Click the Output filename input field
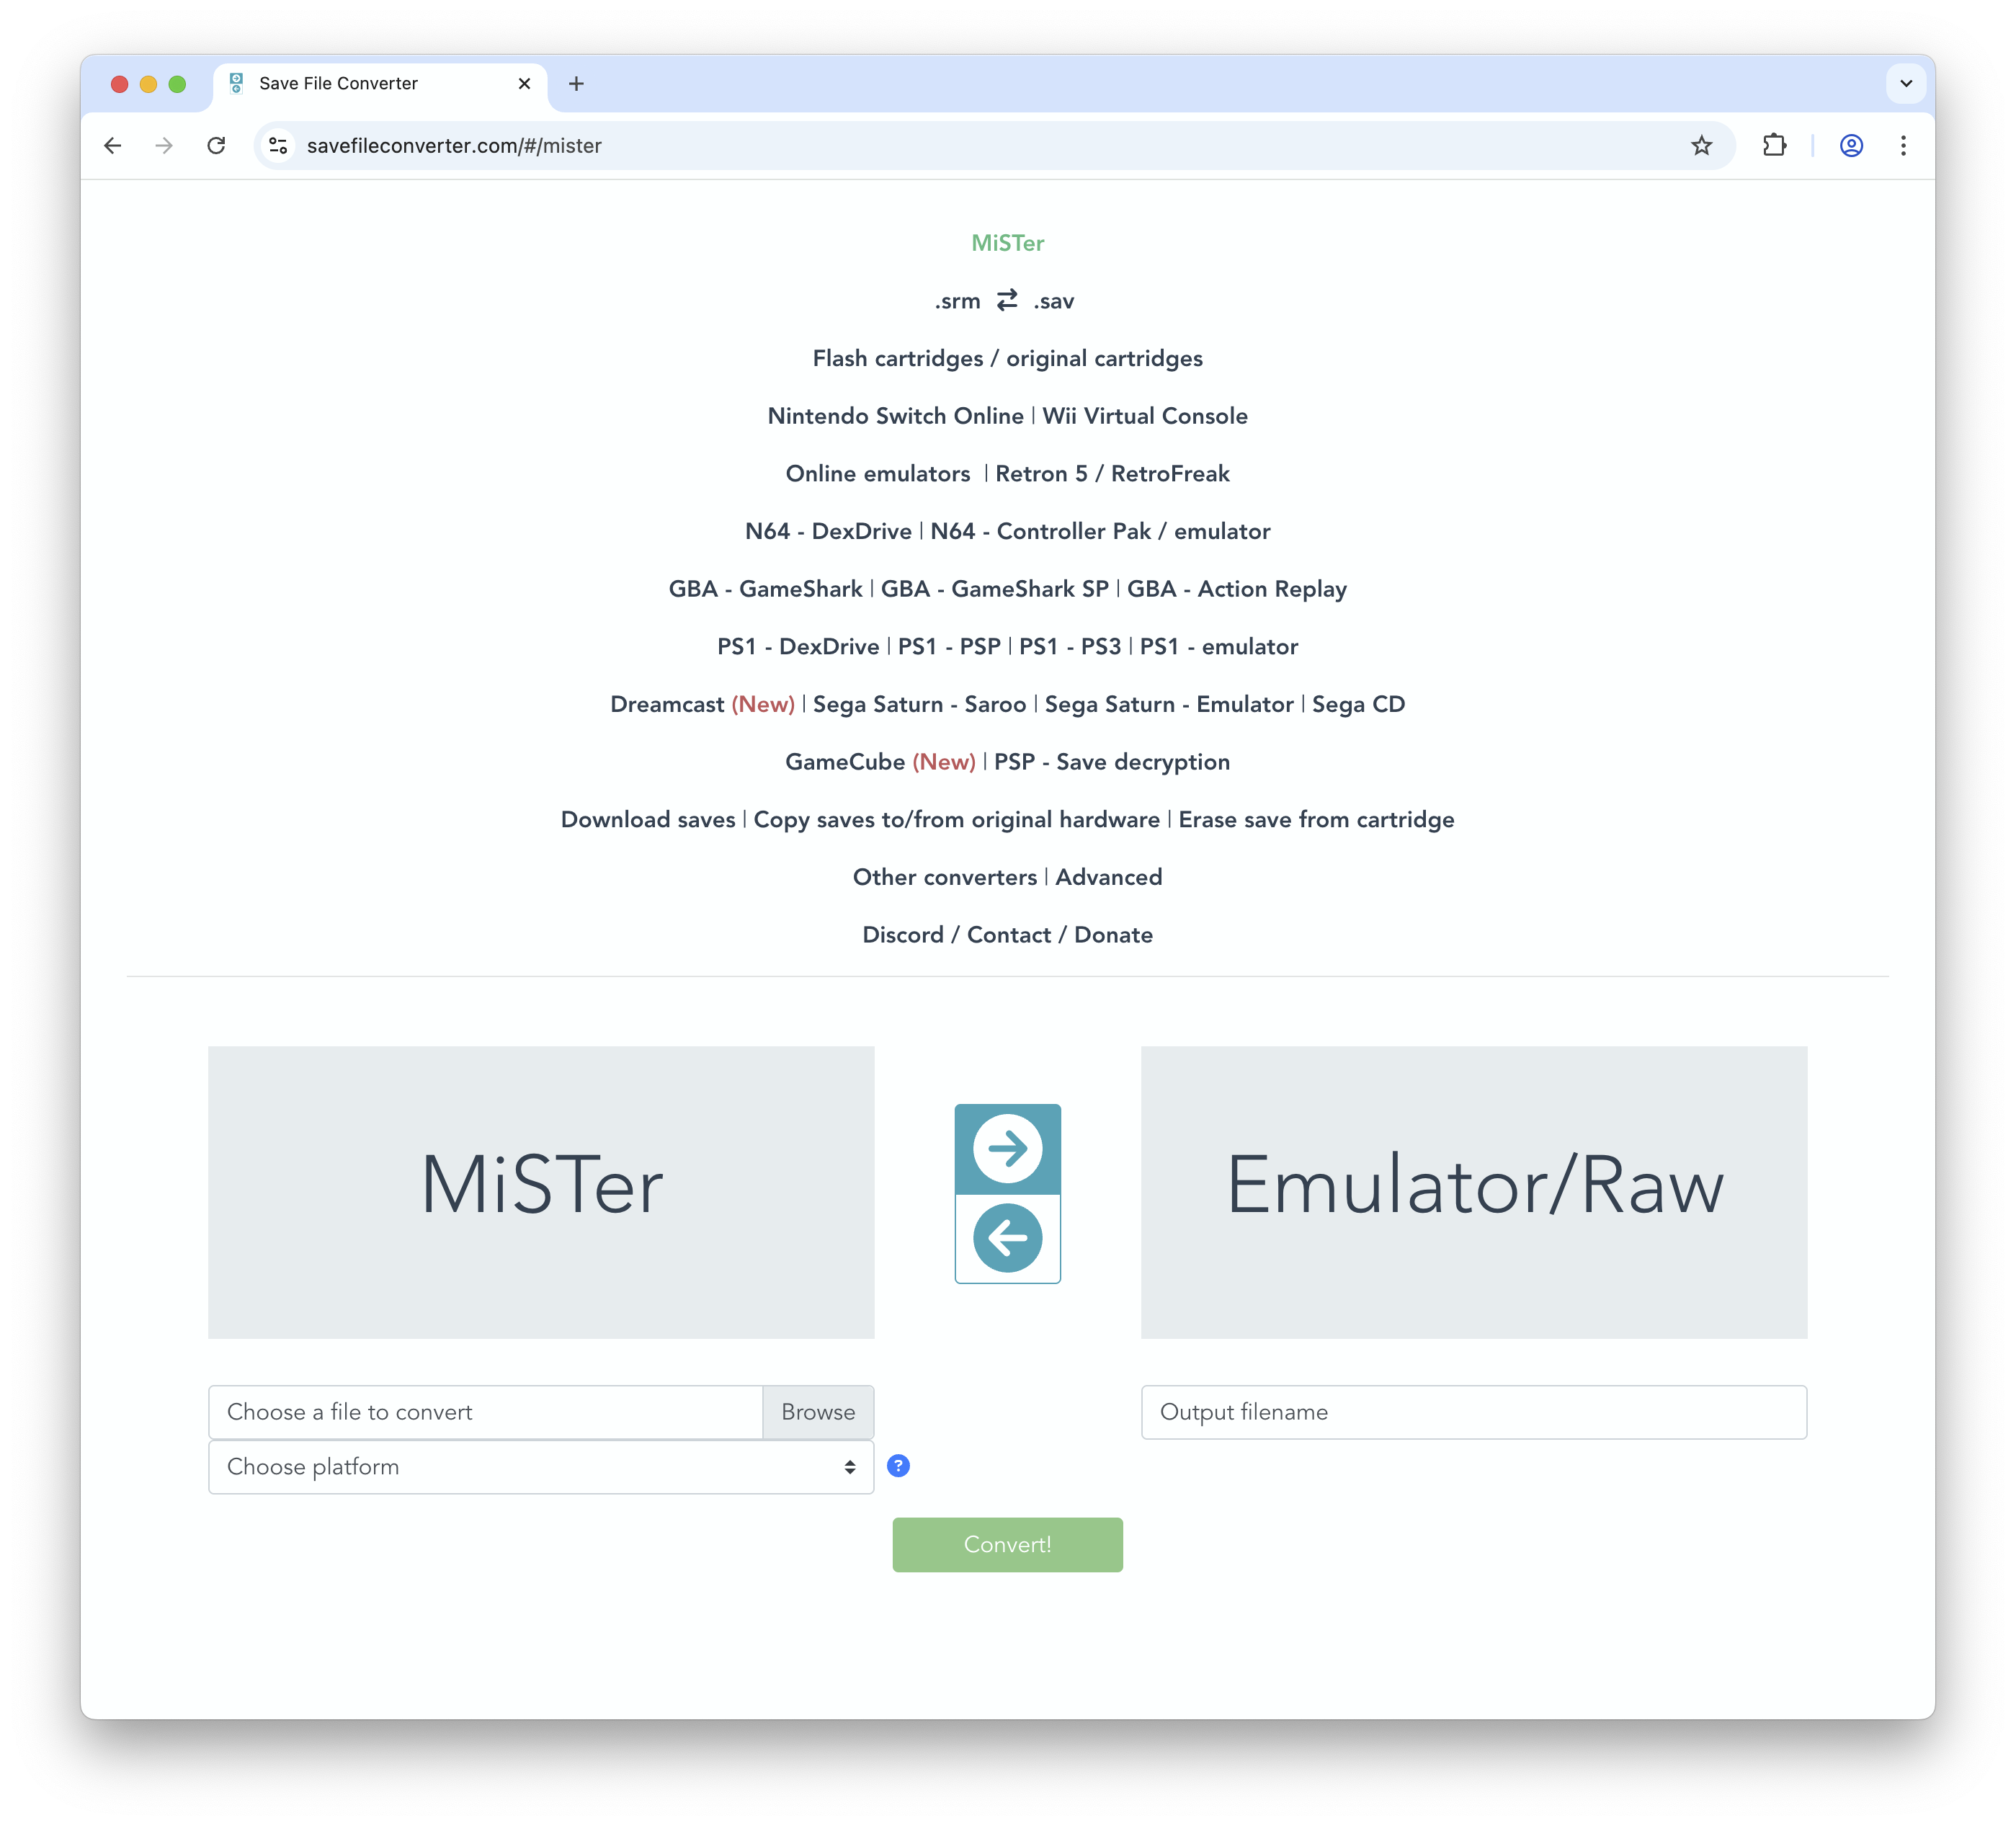 point(1473,1412)
